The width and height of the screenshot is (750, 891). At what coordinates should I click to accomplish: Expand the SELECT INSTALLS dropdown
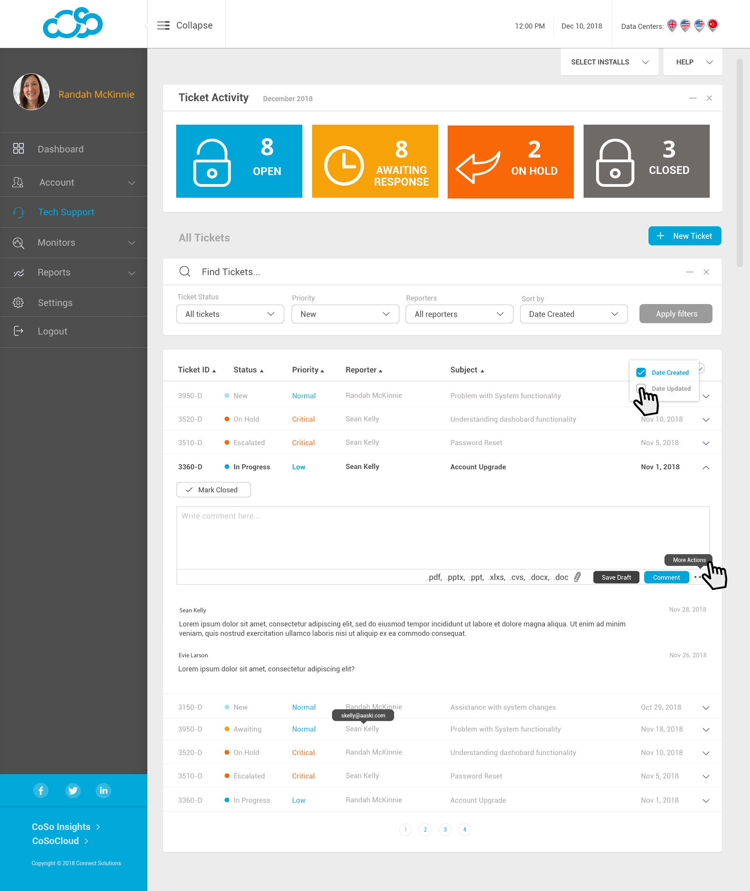609,62
